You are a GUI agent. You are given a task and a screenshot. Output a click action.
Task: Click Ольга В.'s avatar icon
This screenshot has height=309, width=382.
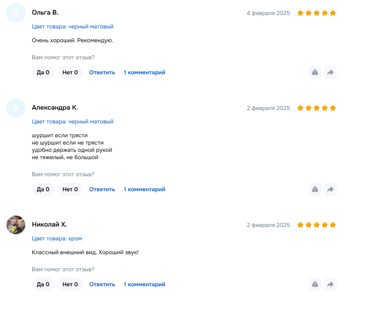16,13
